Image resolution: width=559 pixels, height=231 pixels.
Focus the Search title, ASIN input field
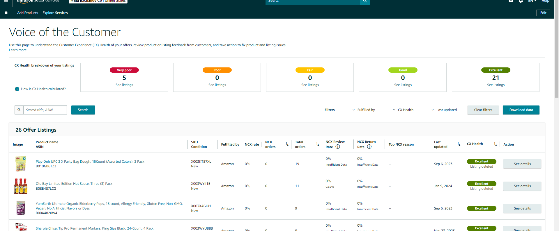45,110
